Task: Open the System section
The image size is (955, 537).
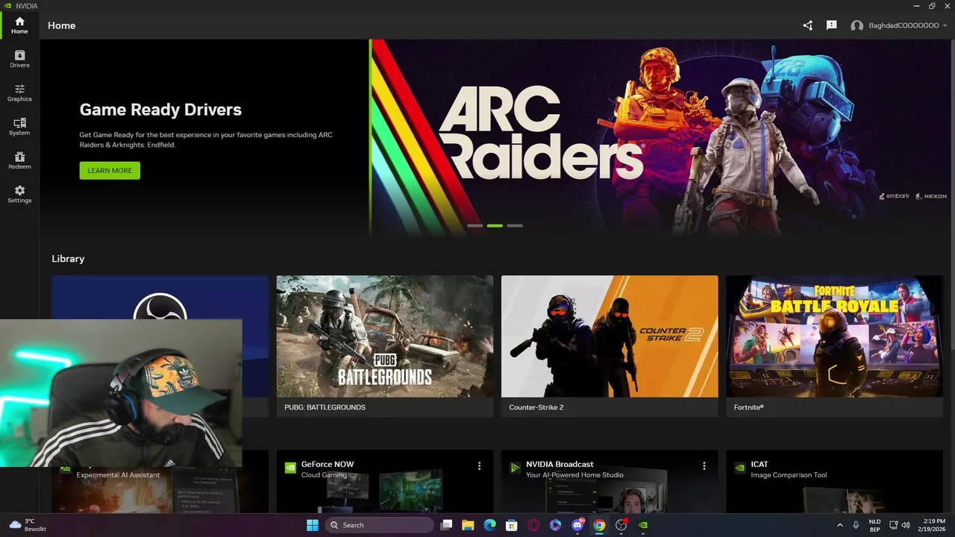Action: pyautogui.click(x=19, y=127)
